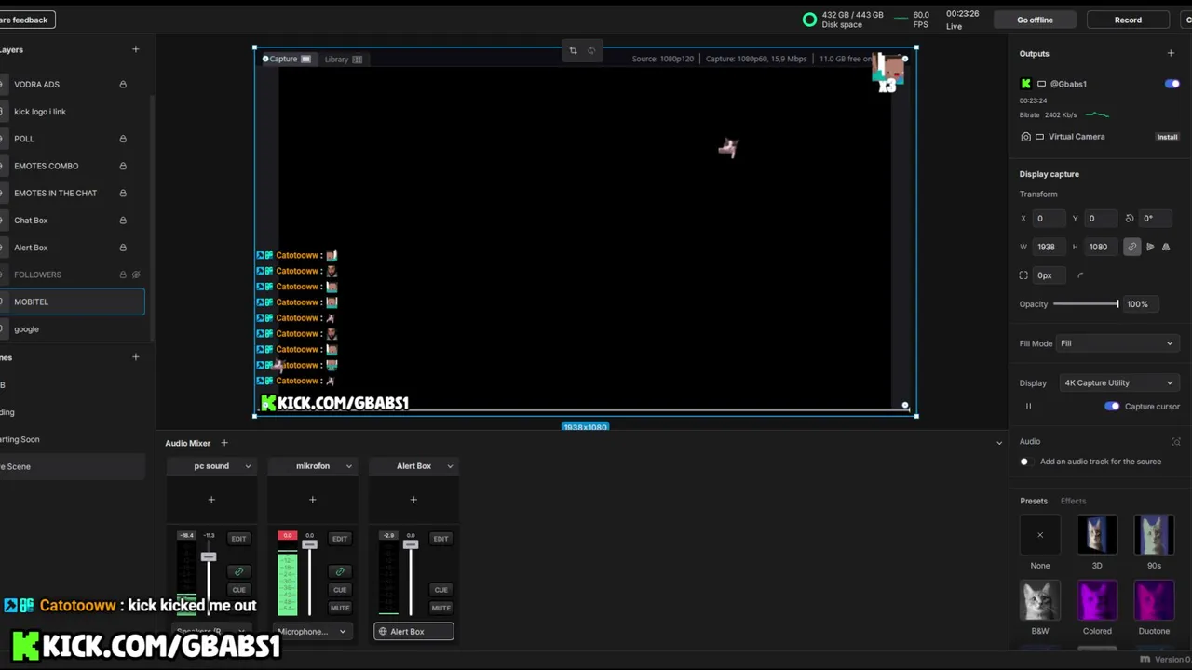Toggle the @Gbabs1 Kick output switch
The image size is (1192, 670).
tap(1172, 84)
